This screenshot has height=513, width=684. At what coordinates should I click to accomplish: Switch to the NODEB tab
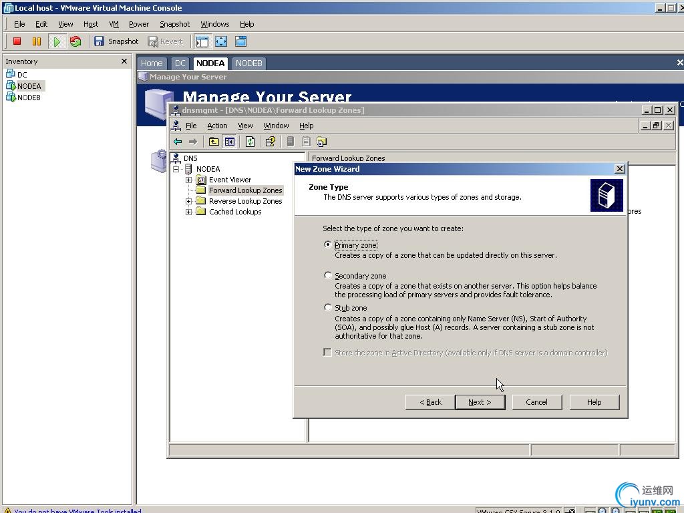click(x=248, y=63)
